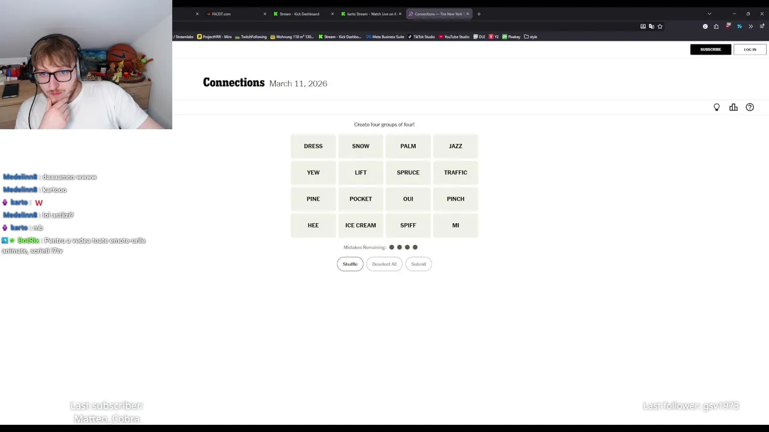The image size is (769, 432).
Task: Open Wohnung 118 m² bookmark
Action: click(x=292, y=37)
